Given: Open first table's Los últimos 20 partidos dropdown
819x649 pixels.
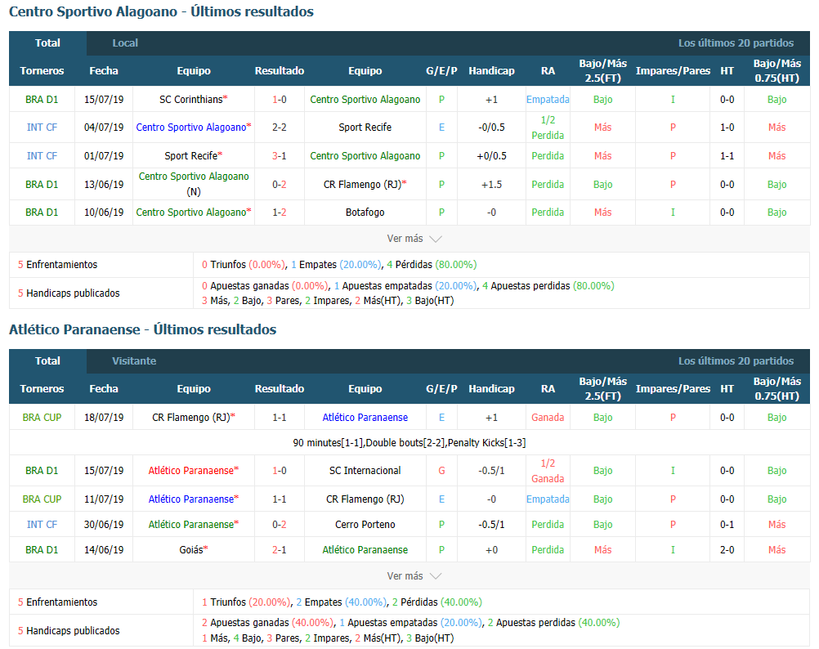Looking at the screenshot, I should pos(736,43).
